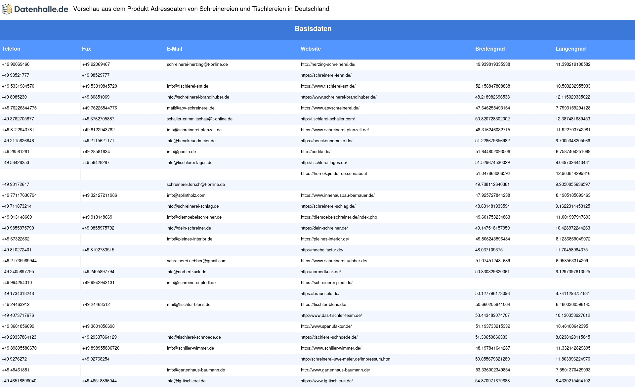Open https://www.schreinerei-pfanzelt.de/ link

335,130
